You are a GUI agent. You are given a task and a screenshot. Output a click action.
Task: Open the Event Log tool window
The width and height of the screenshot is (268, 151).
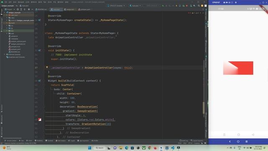[x=183, y=141]
